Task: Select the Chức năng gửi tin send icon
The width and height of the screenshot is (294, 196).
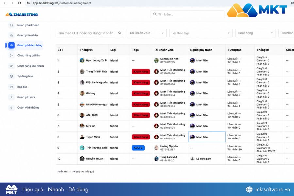Action: pos(12,55)
